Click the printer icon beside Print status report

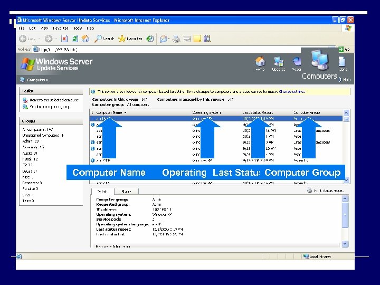[x=309, y=191]
